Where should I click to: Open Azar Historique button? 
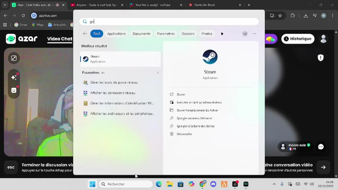point(298,39)
